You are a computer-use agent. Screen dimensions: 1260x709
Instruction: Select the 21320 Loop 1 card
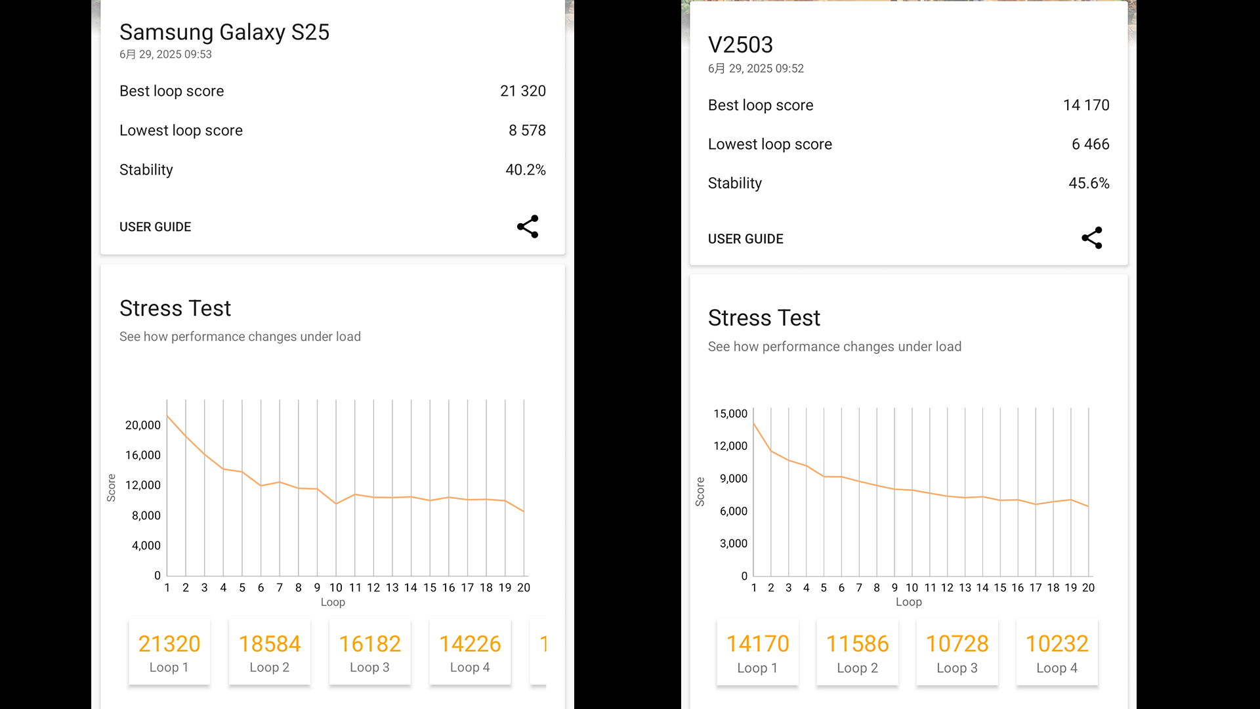click(x=169, y=652)
